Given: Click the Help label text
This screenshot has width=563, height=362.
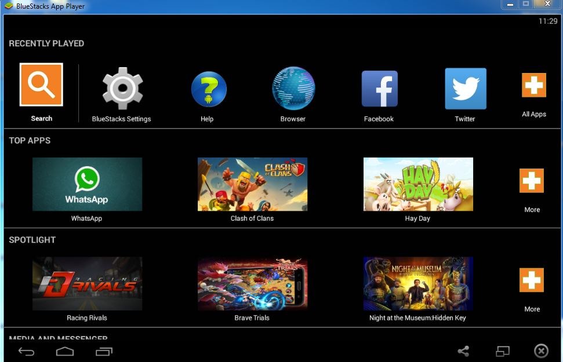Looking at the screenshot, I should 207,119.
